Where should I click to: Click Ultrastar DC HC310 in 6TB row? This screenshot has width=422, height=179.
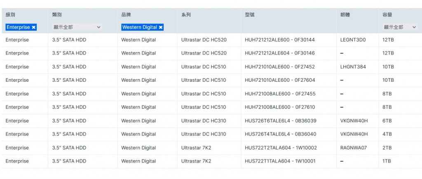(204, 121)
